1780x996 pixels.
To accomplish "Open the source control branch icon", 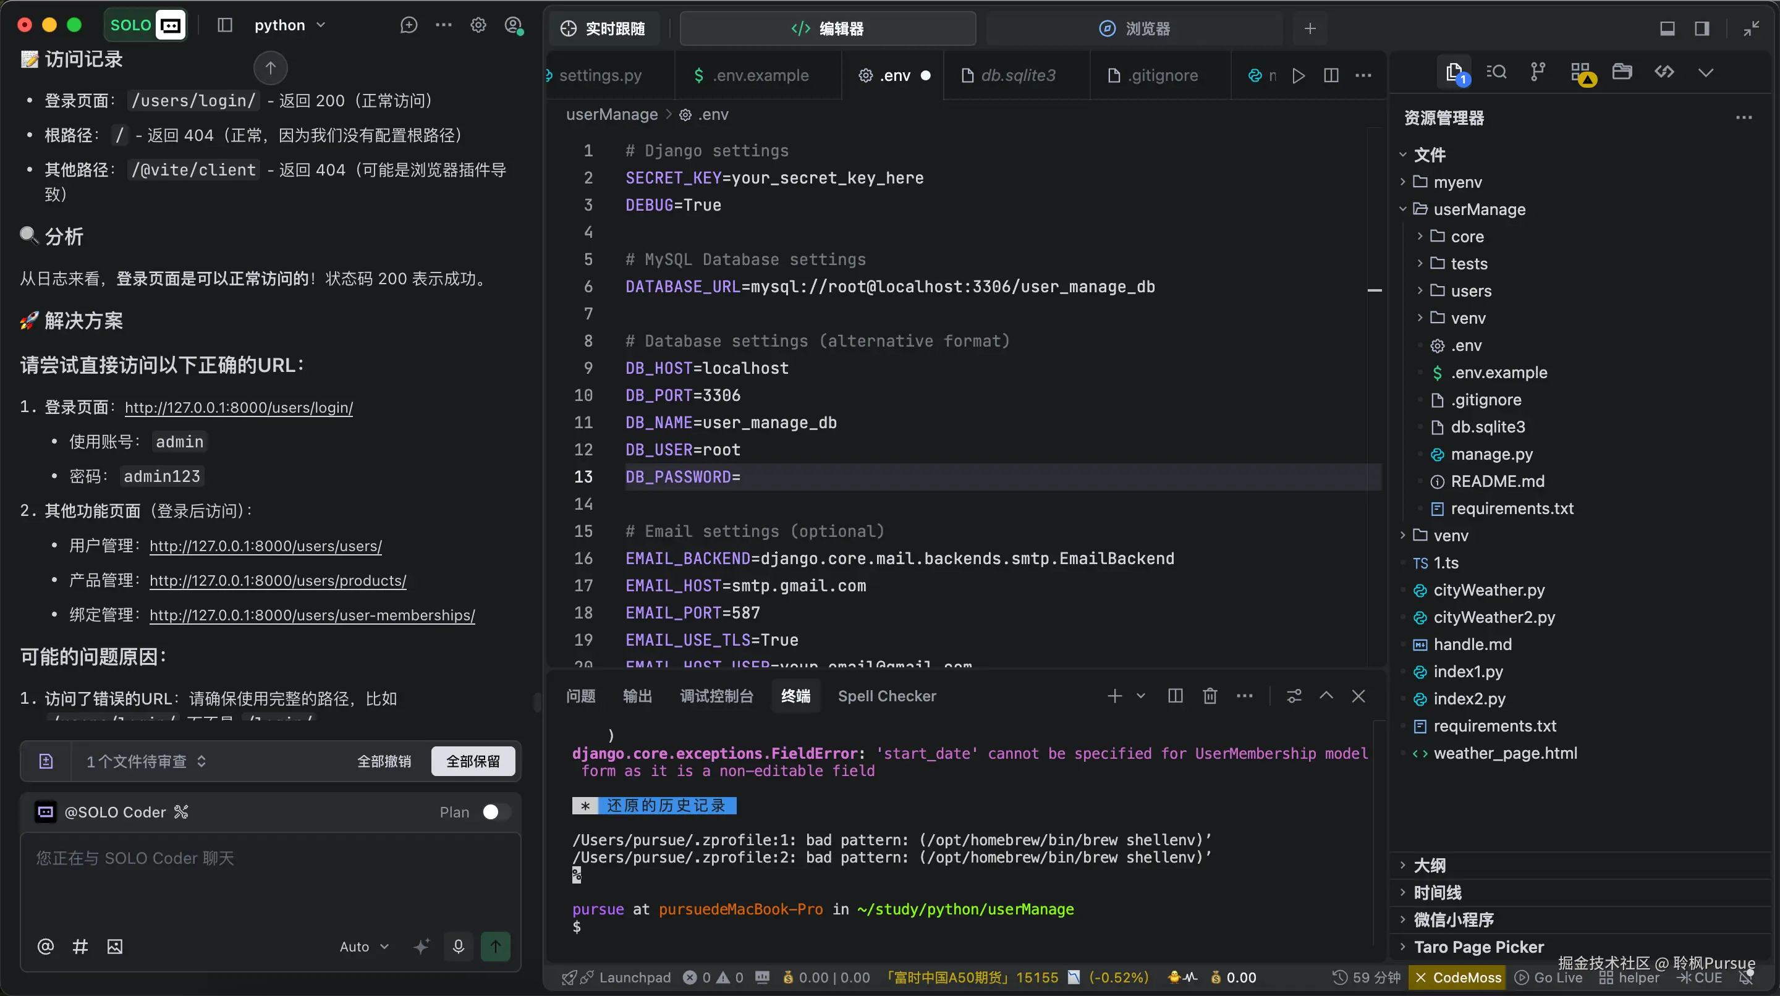I will (1538, 72).
